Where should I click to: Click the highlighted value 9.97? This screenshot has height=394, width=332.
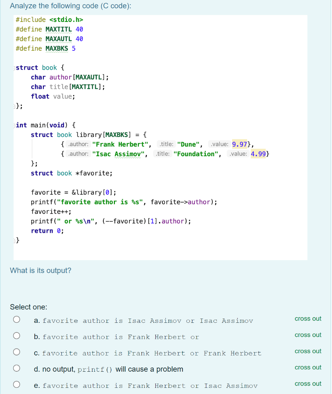point(239,144)
